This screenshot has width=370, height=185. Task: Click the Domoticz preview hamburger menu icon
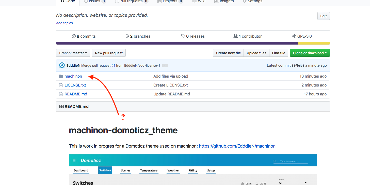click(x=74, y=160)
